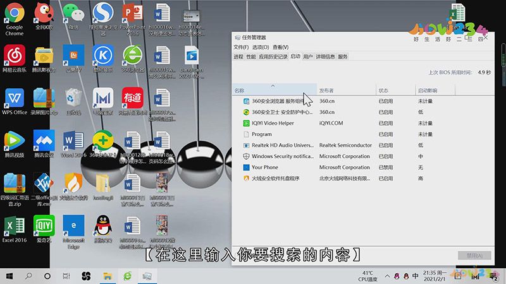
Task: Click the 中 input method indicator
Action: click(416, 276)
